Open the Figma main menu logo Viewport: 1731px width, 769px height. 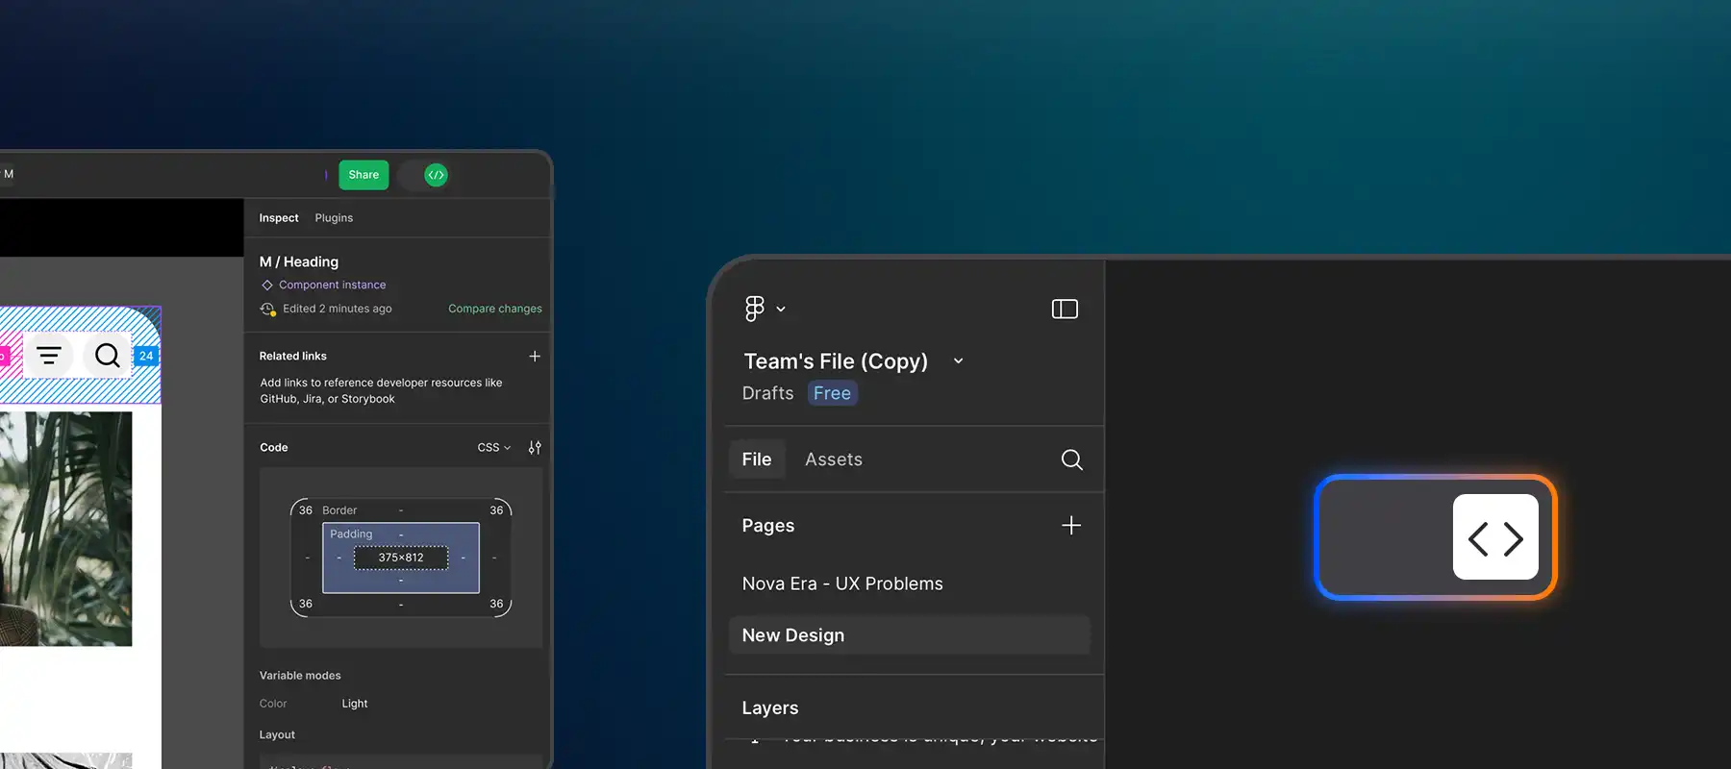point(755,309)
